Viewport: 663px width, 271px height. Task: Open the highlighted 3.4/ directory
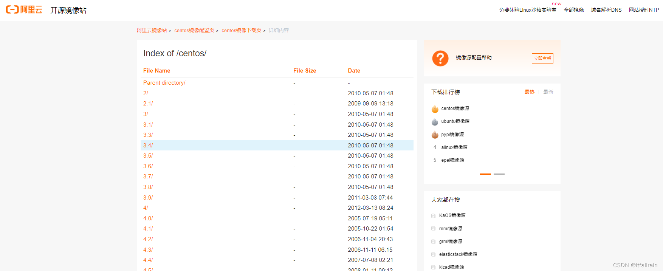point(148,146)
